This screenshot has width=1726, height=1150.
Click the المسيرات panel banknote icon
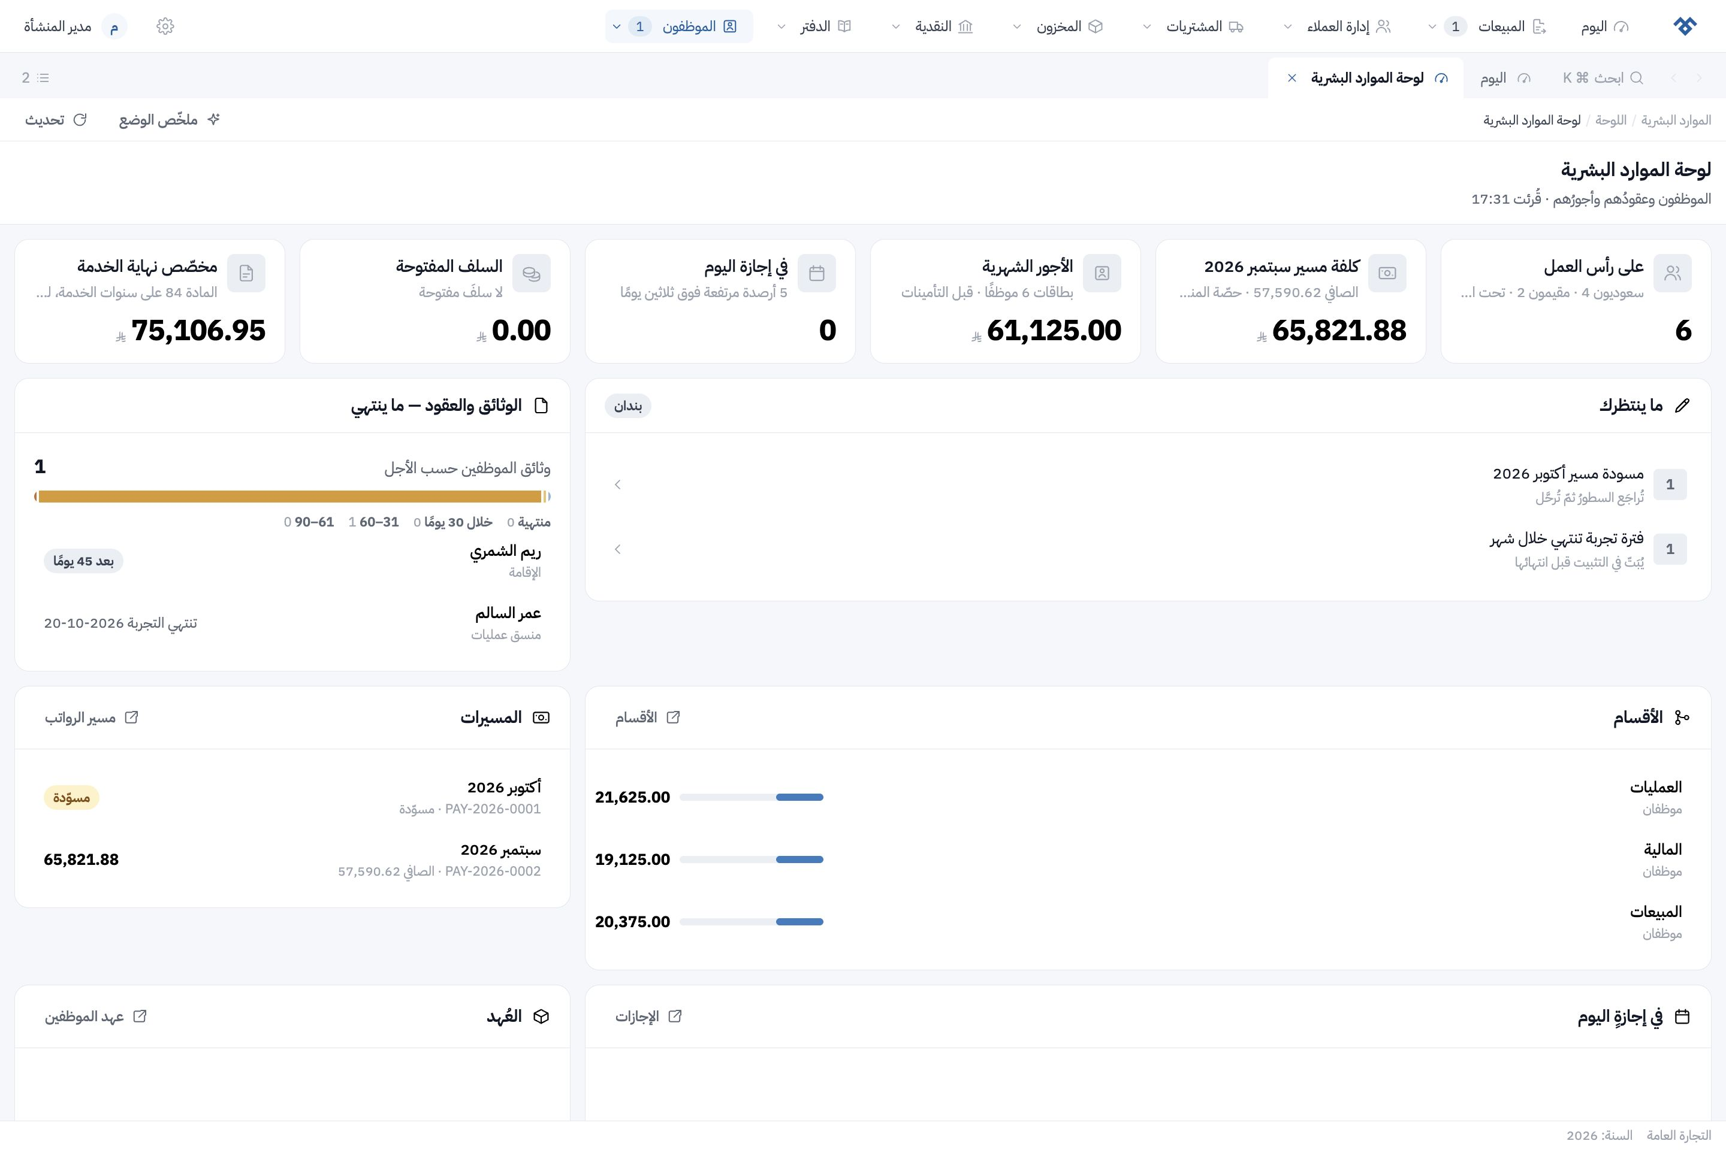point(542,718)
